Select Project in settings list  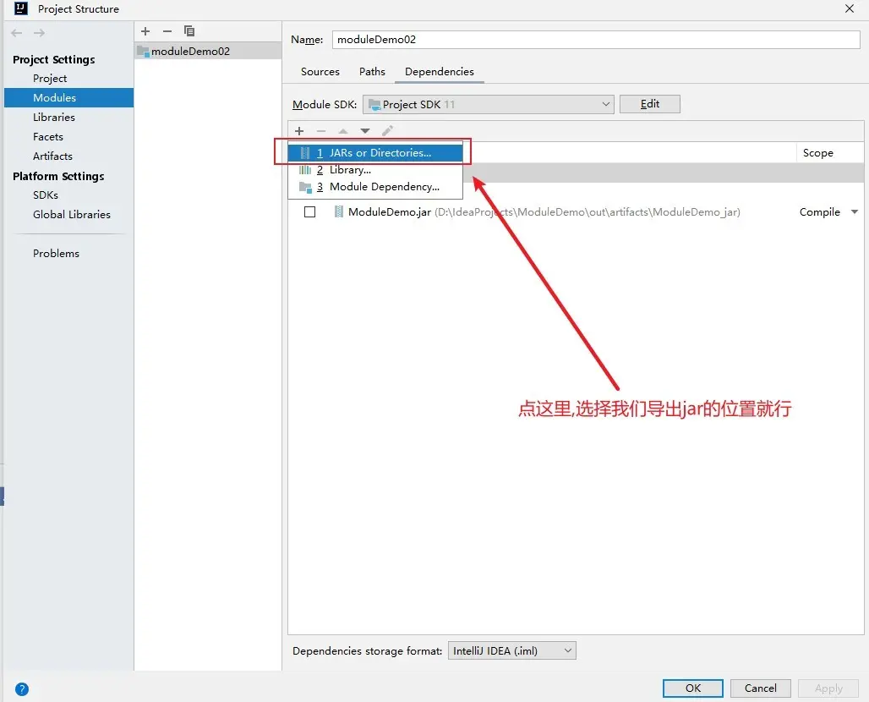68,78
